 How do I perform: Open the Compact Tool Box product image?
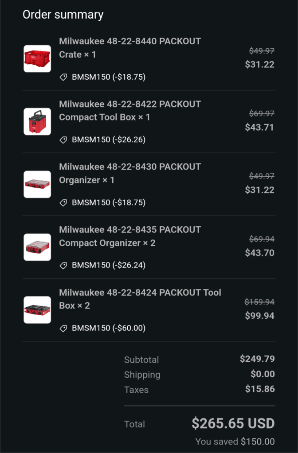coord(37,121)
